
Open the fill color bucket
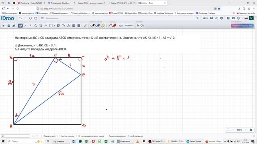coord(138,26)
